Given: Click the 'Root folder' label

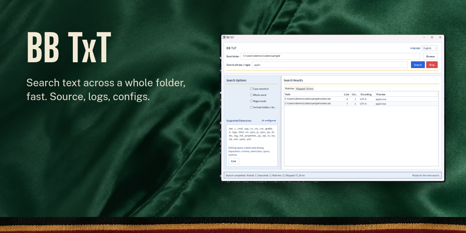Looking at the screenshot, I should (233, 56).
